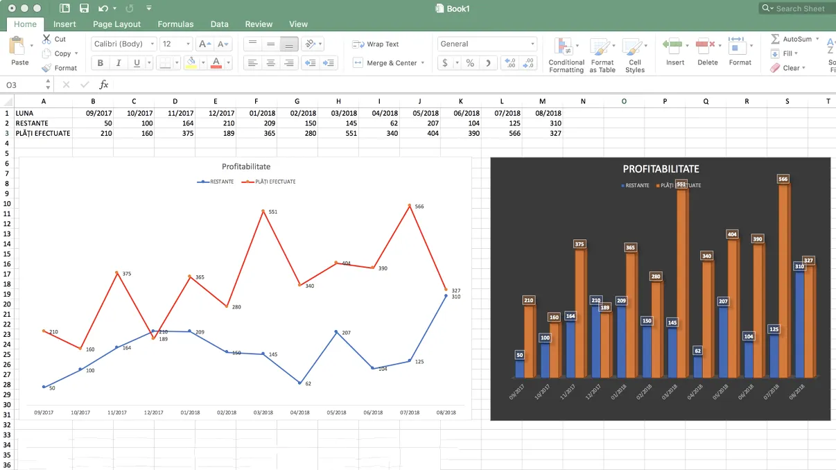Image resolution: width=836 pixels, height=470 pixels.
Task: Toggle bottom vertical alignment
Action: [x=289, y=44]
